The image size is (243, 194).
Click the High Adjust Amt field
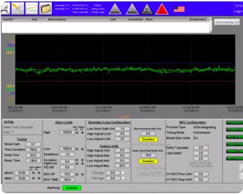(122, 150)
